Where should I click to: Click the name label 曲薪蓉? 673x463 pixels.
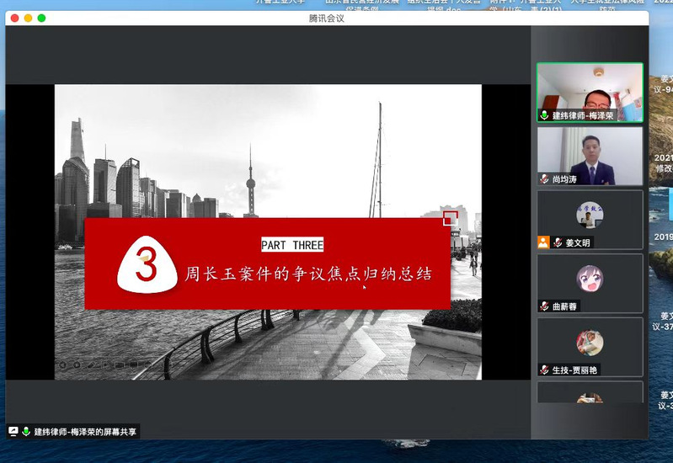564,306
